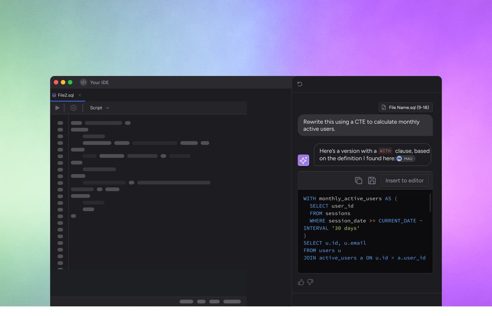The image size is (492, 316).
Task: Save the generated SQL snippet
Action: pos(372,180)
